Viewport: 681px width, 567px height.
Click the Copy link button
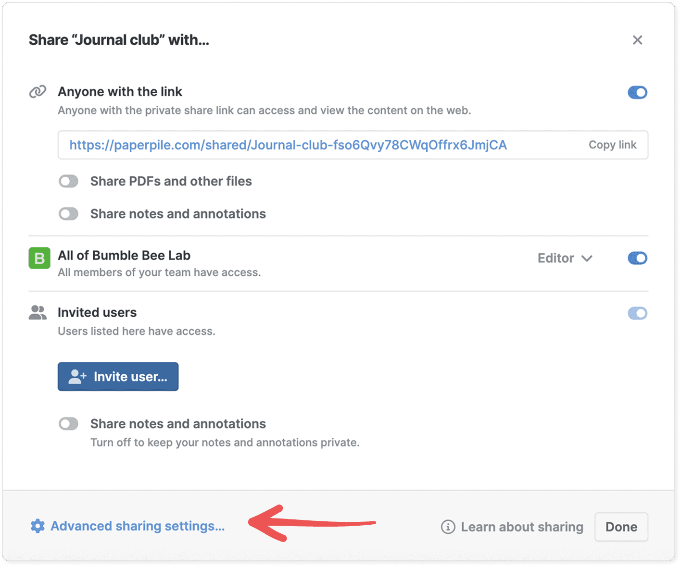612,145
